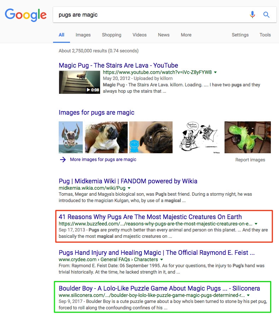
Task: Open the winged flying pug image
Action: coord(71,137)
